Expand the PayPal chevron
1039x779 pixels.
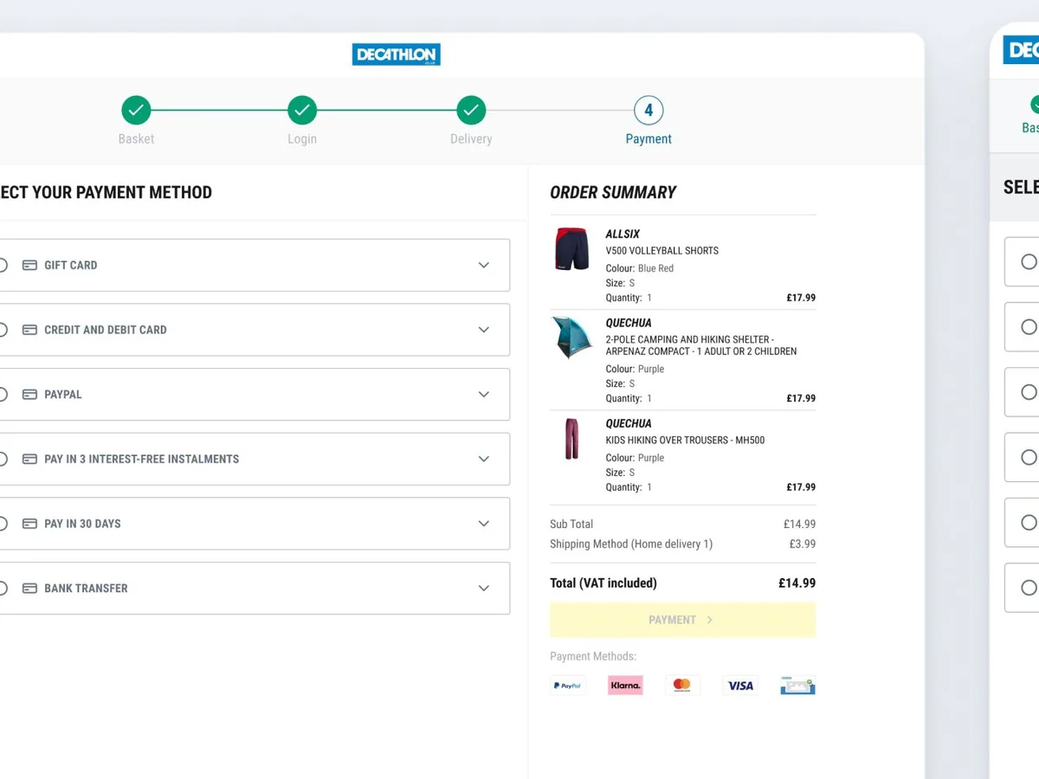coord(484,395)
